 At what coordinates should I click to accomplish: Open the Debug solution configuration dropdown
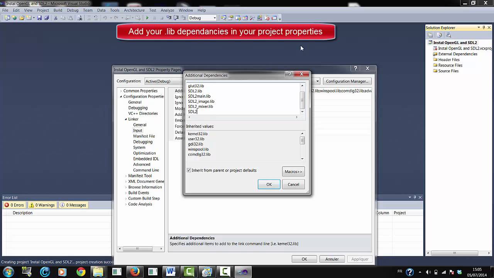[214, 18]
